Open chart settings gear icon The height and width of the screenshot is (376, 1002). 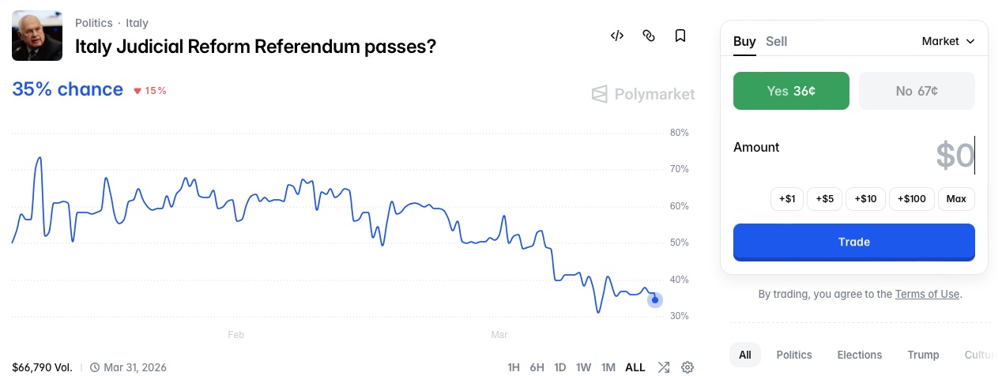(687, 367)
